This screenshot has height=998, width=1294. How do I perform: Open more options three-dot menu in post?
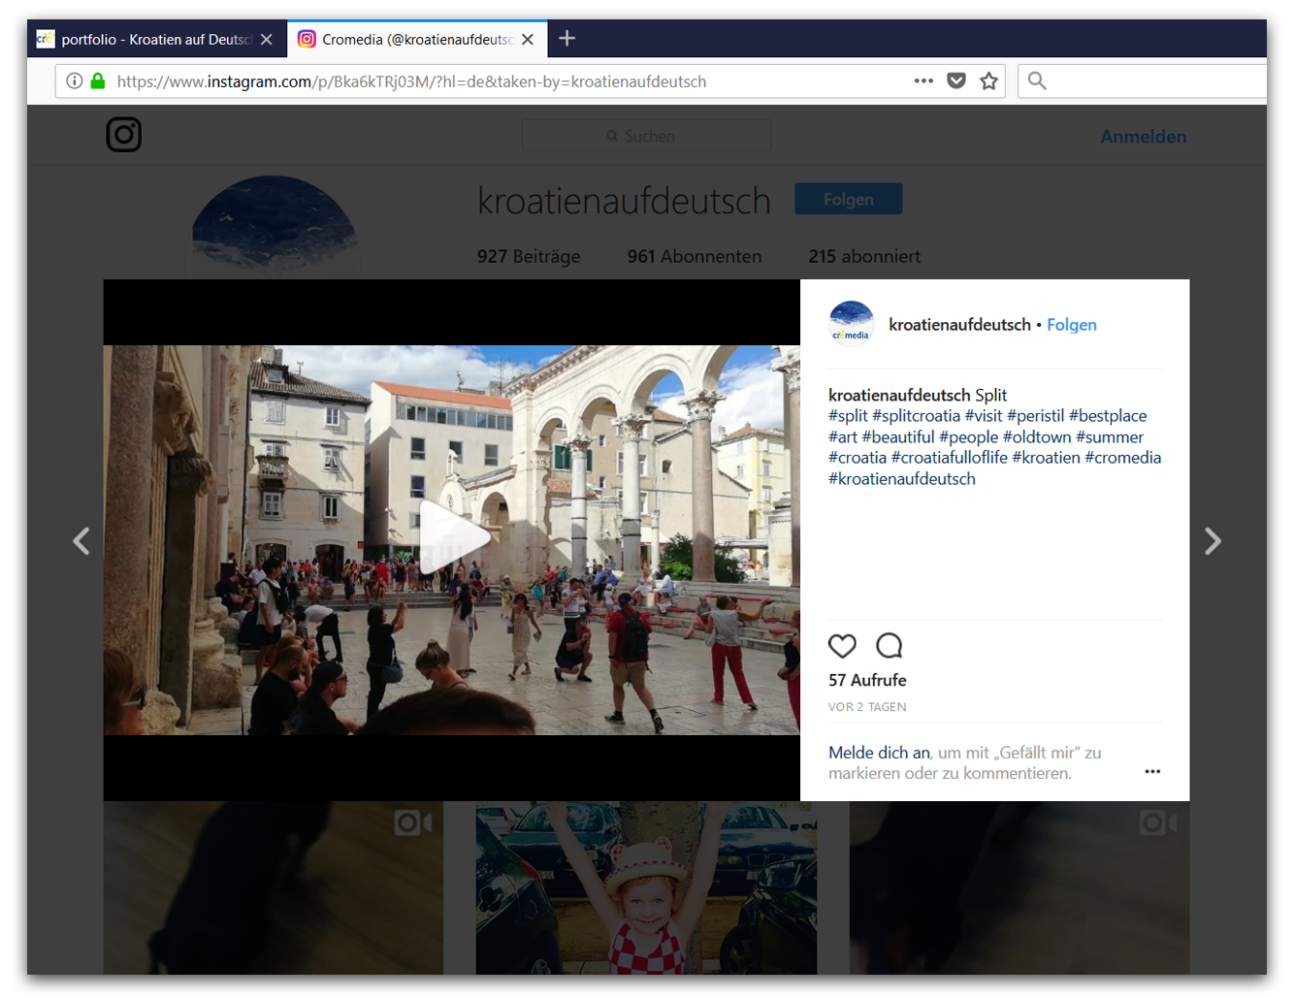[1152, 772]
